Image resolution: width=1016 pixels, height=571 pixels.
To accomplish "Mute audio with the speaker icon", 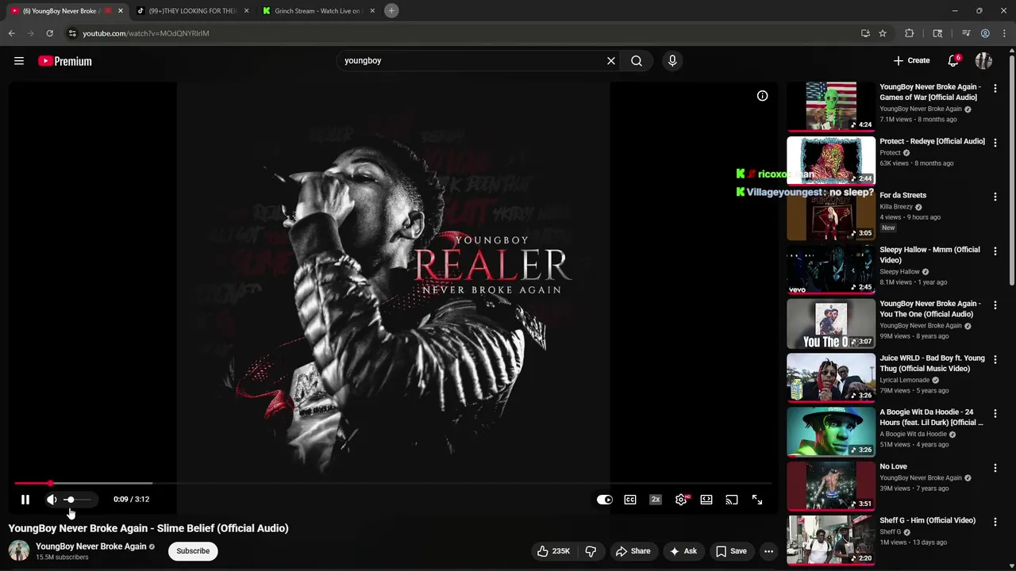I will (x=52, y=500).
